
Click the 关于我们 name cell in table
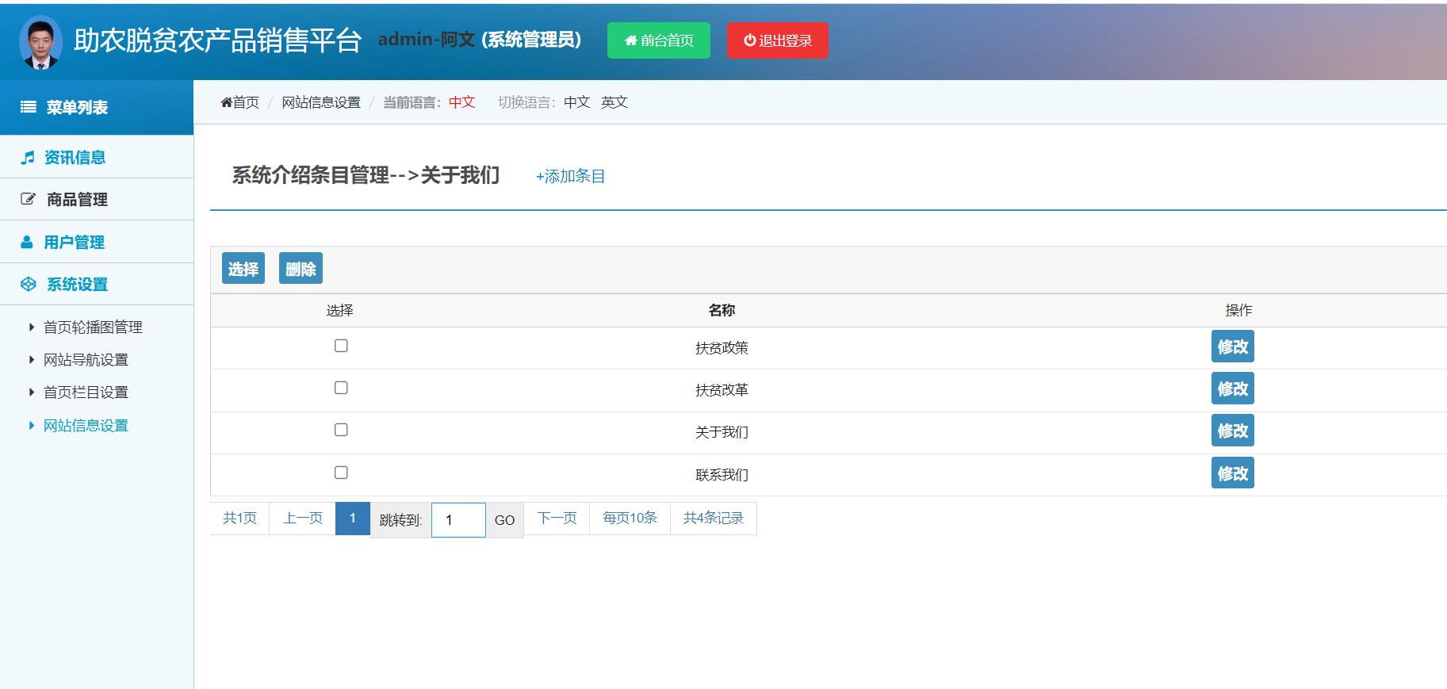tap(722, 432)
